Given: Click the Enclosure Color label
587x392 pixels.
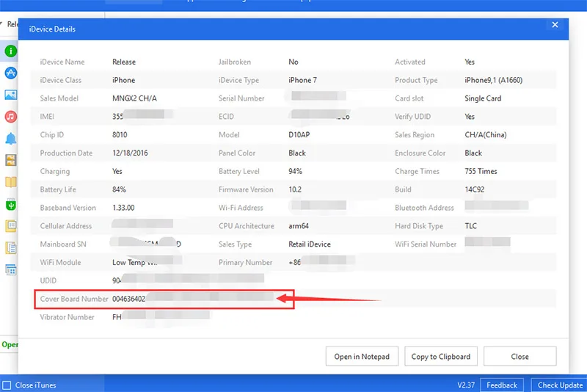Looking at the screenshot, I should click(420, 153).
